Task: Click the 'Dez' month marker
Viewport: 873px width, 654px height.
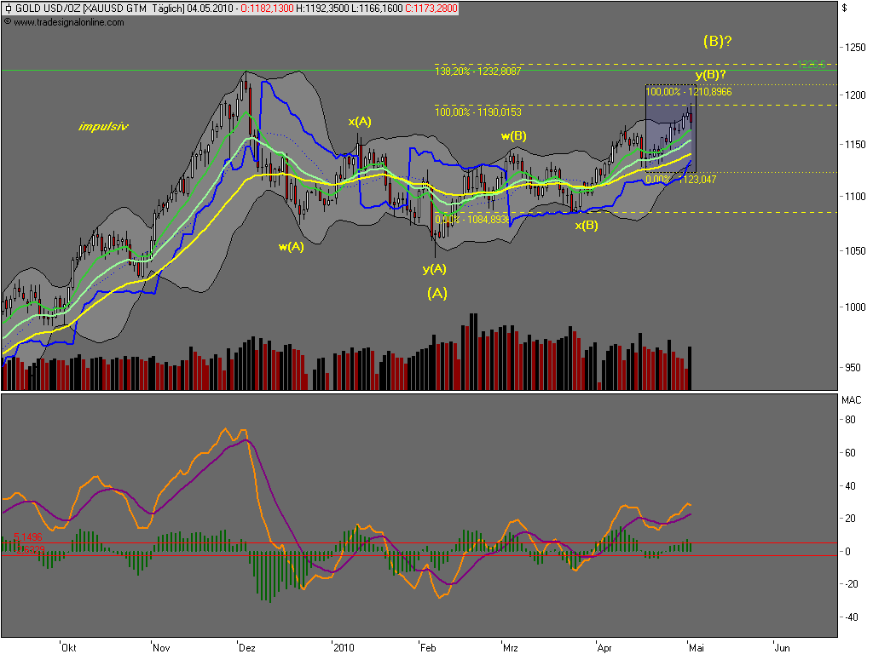Action: (246, 647)
